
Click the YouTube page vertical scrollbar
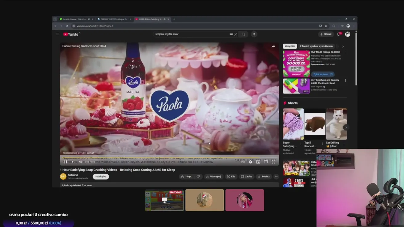[x=356, y=58]
